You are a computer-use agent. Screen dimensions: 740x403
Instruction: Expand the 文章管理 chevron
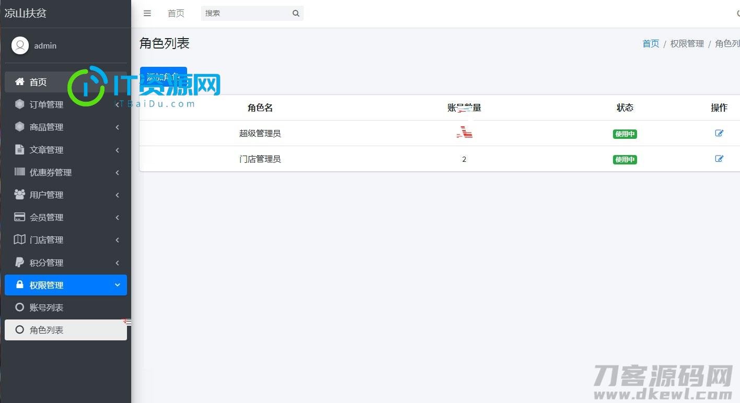[x=118, y=150]
